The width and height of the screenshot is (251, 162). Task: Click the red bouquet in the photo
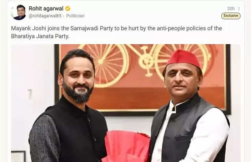126,146
